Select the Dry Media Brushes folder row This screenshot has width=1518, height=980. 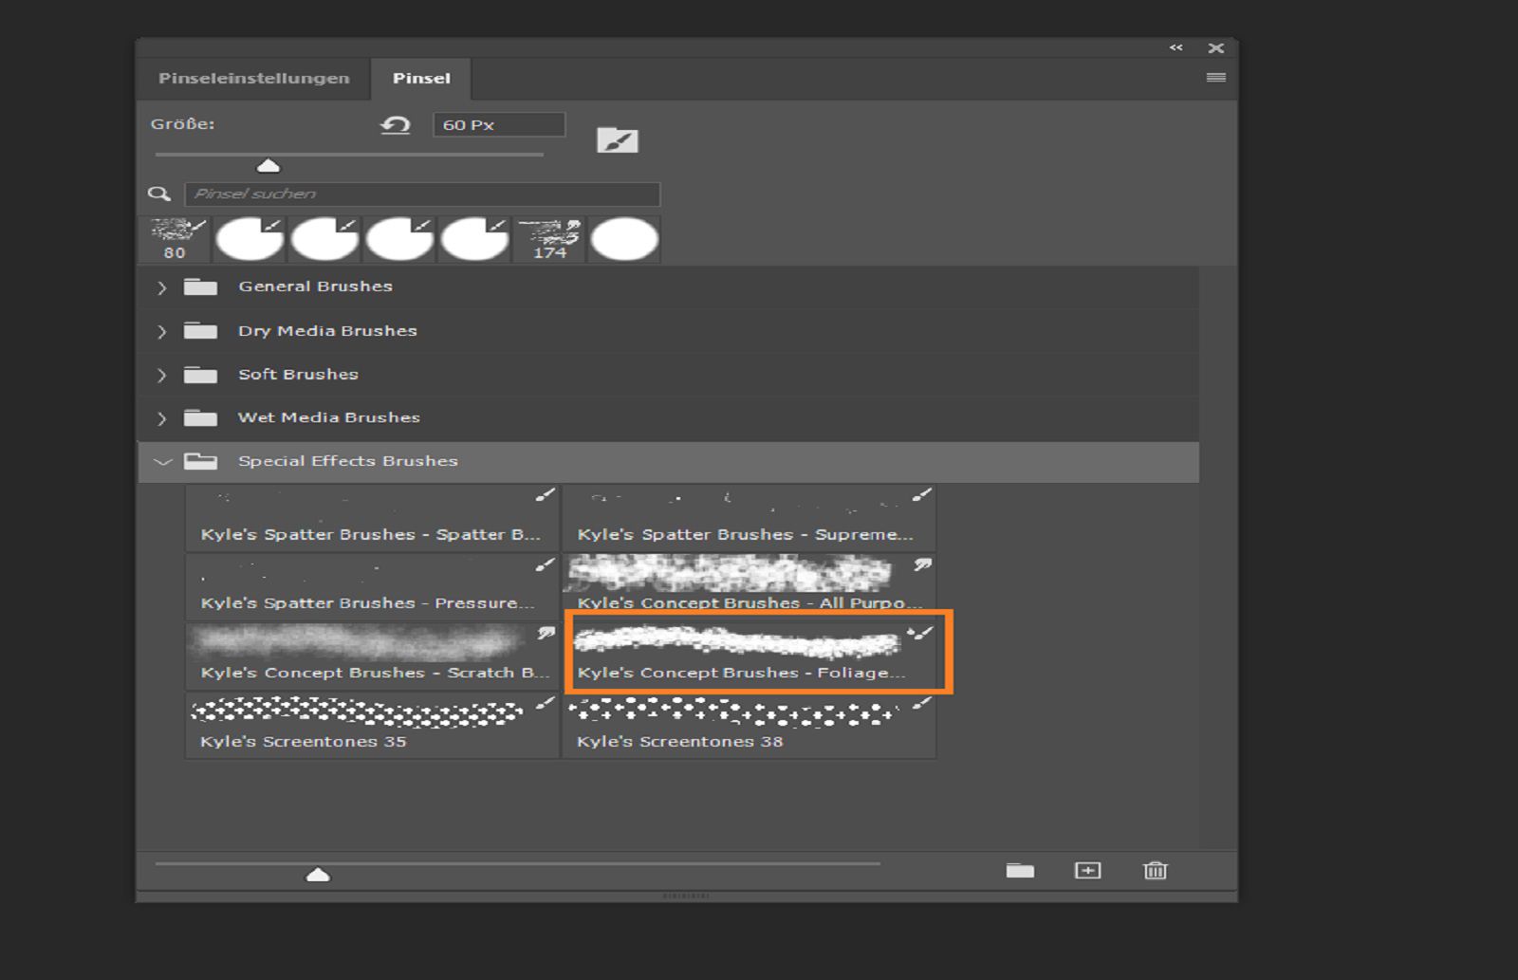pos(669,330)
